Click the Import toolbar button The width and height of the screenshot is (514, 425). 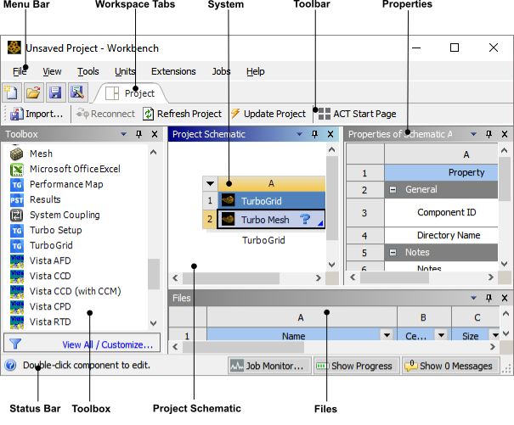[37, 114]
